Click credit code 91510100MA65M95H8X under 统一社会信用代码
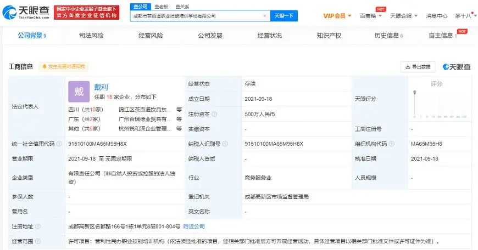This screenshot has height=250, width=478. tap(98, 144)
